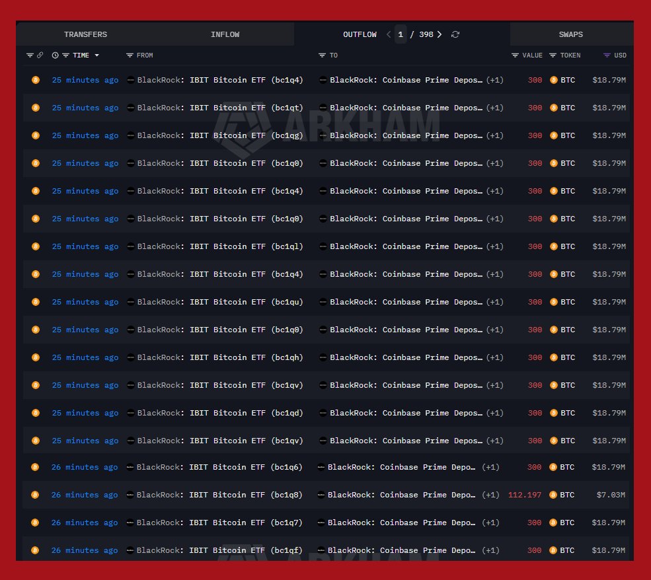The width and height of the screenshot is (651, 580).
Task: Click the link chain icon in header
Action: (x=40, y=55)
